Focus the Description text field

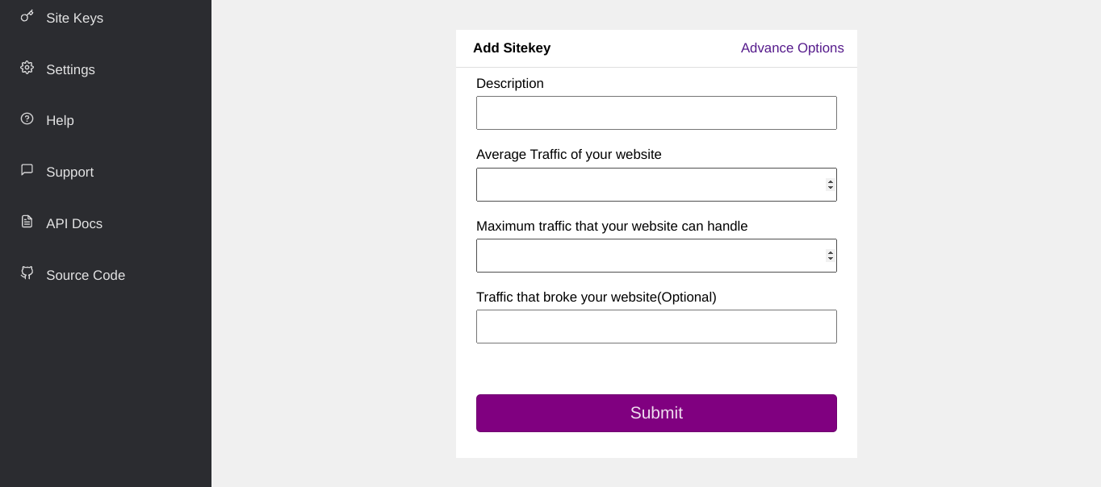tap(655, 113)
